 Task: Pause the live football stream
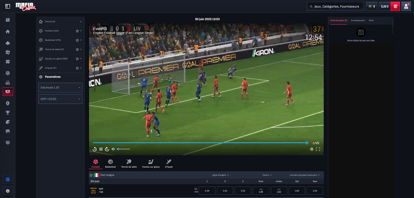click(101, 149)
